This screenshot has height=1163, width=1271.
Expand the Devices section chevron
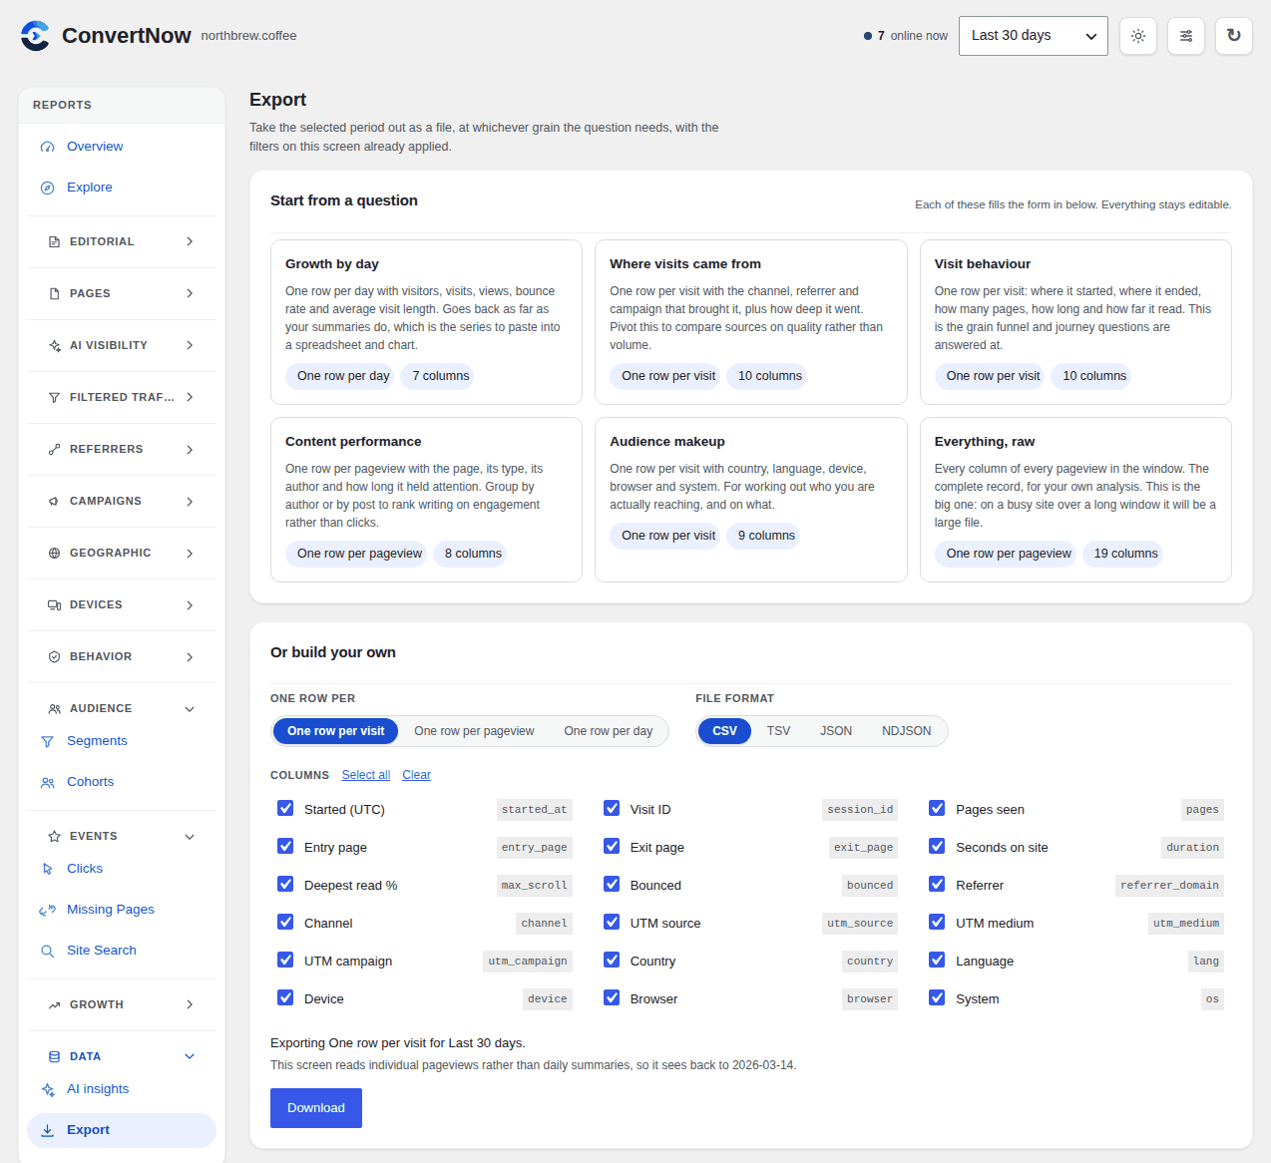190,605
